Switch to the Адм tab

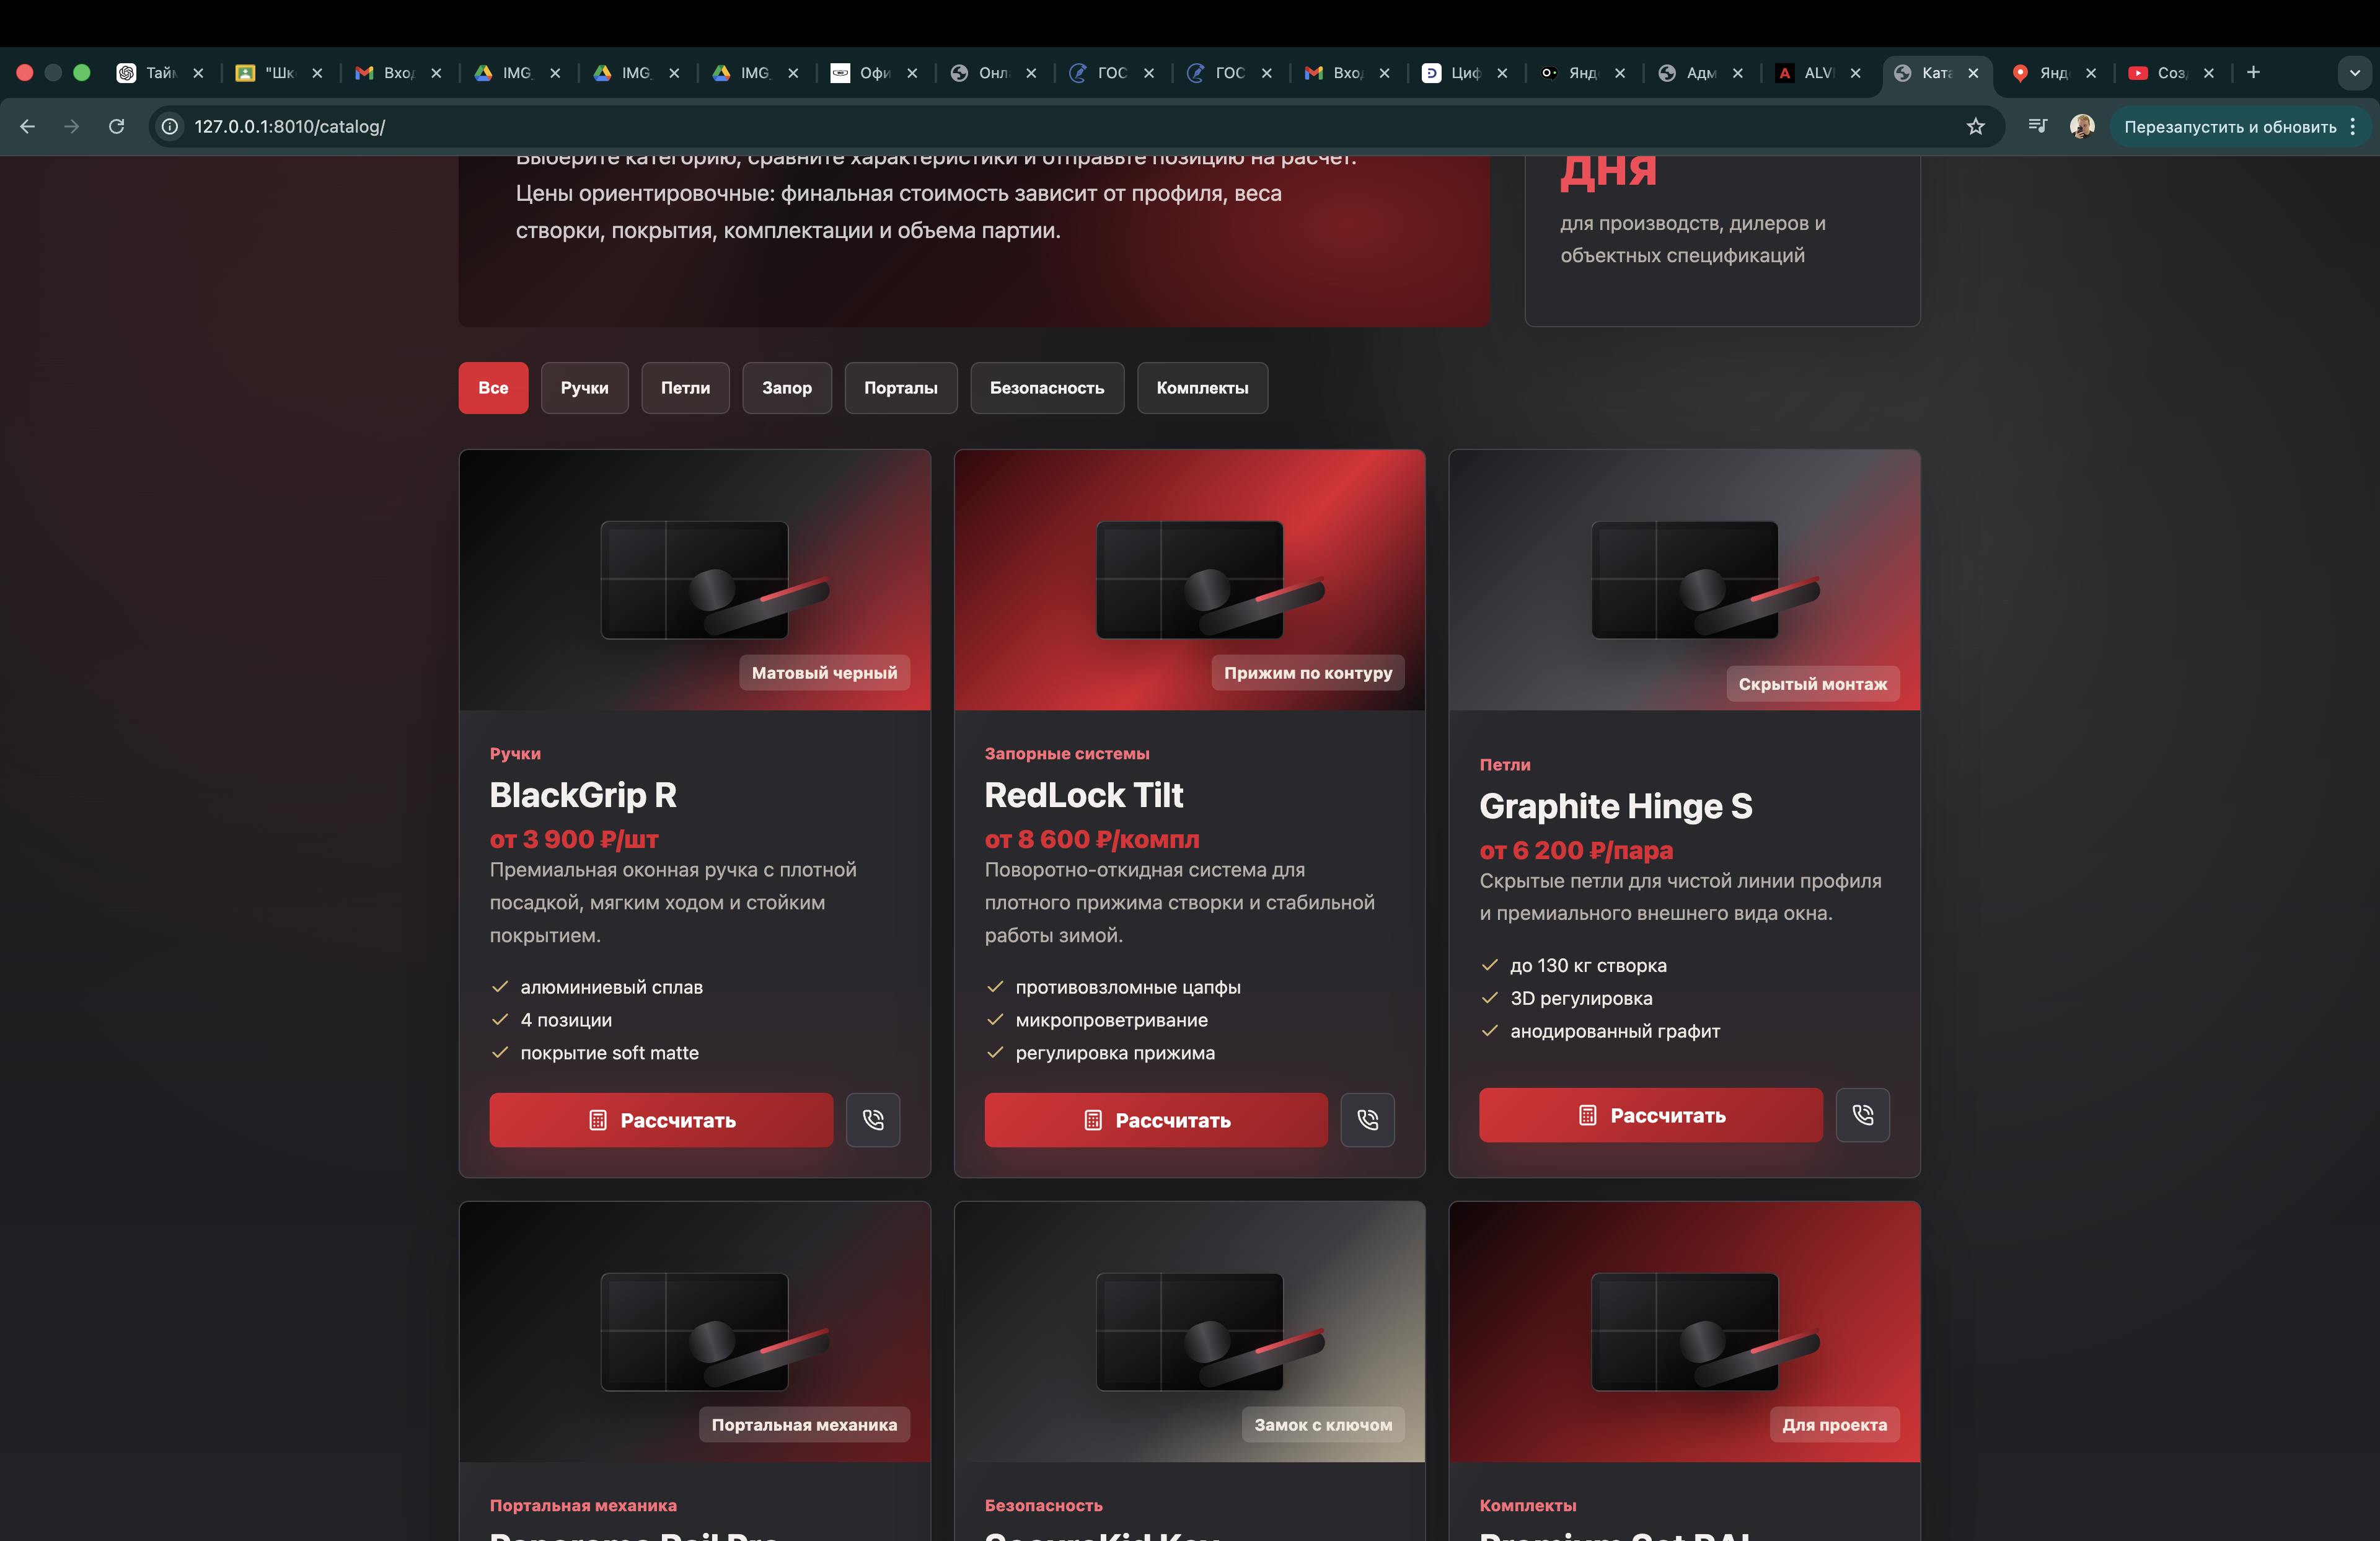point(1688,73)
